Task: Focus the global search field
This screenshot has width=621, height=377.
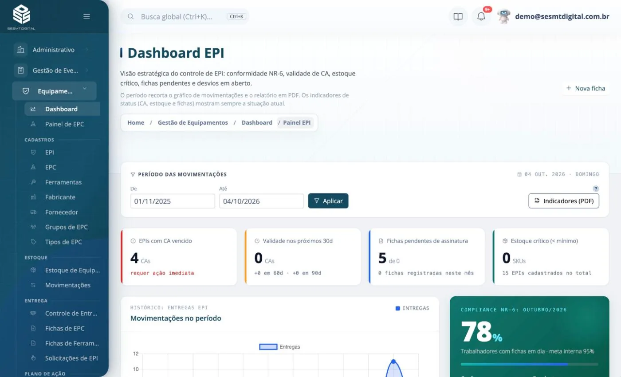Action: [185, 16]
